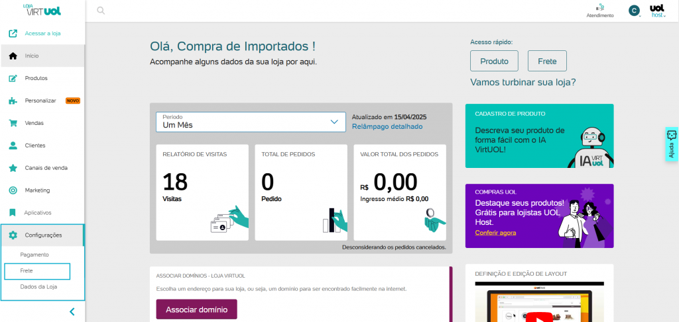
Task: Click the Canais de venda star icon
Action: click(x=13, y=168)
